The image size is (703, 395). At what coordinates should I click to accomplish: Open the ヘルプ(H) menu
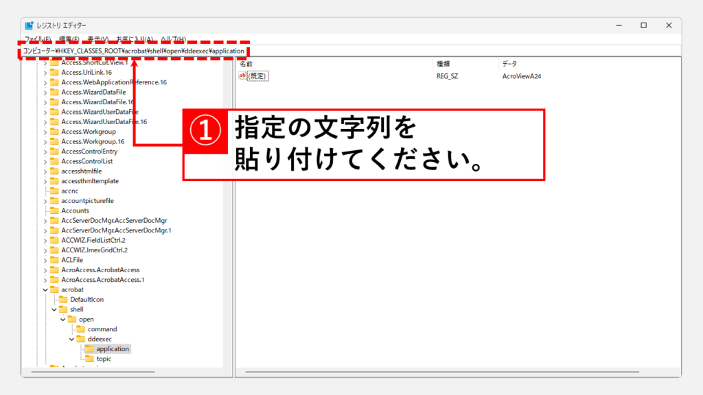coord(173,39)
